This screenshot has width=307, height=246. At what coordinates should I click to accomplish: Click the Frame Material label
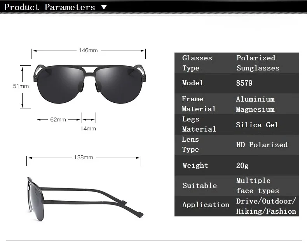click(x=199, y=104)
